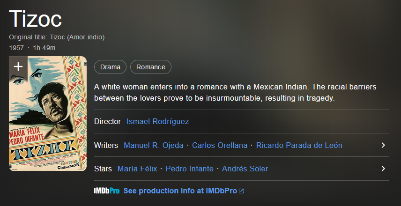This screenshot has height=206, width=401.
Task: Open Pedro Infante's actor page
Action: (190, 169)
